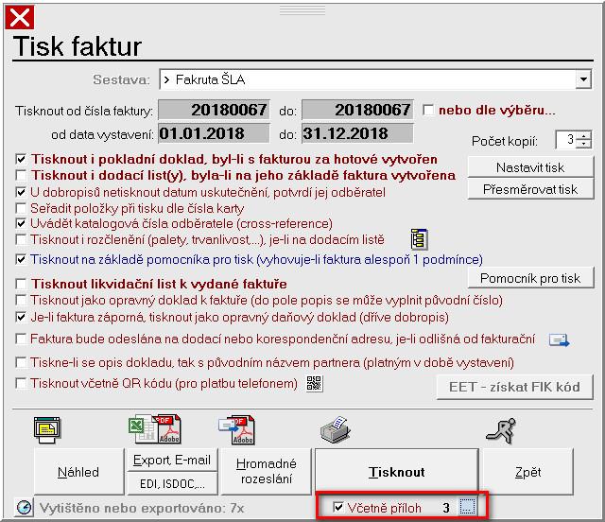The image size is (605, 522).
Task: Click the Tisknout button
Action: pos(397,472)
